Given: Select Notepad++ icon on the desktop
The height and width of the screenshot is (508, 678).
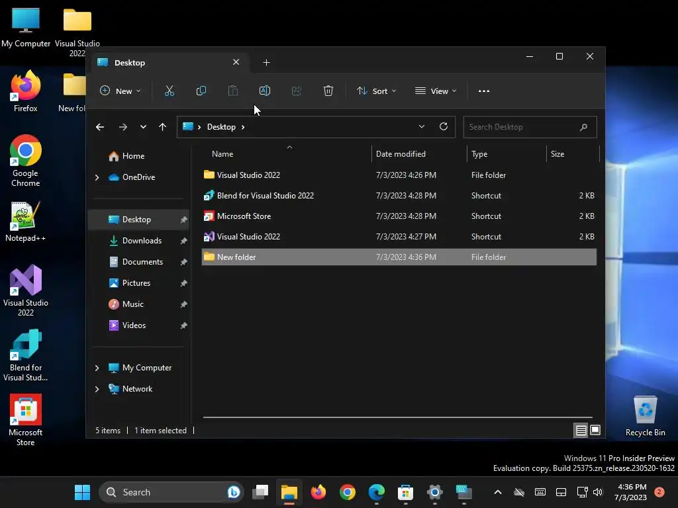Looking at the screenshot, I should pos(26,222).
